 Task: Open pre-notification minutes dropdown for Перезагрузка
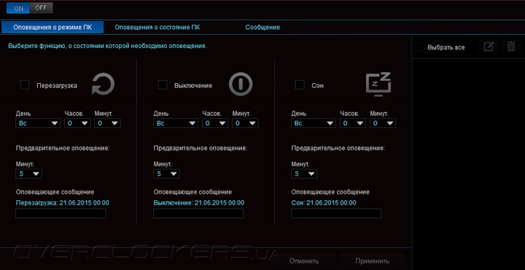click(28, 174)
